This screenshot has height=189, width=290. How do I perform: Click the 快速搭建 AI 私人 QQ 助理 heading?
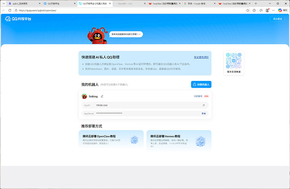pyautogui.click(x=100, y=57)
